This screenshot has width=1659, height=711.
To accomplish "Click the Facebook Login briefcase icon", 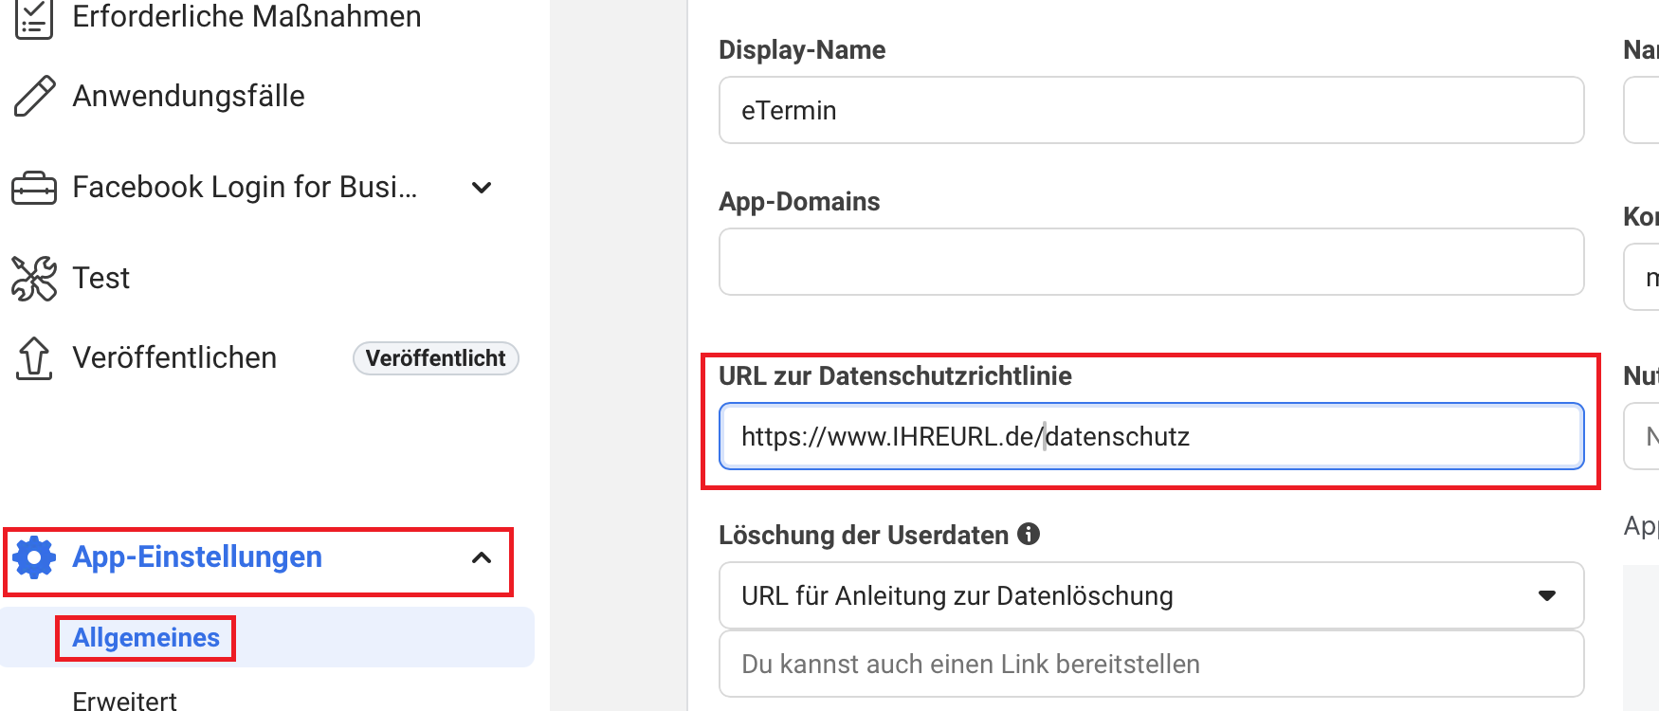I will (x=34, y=188).
